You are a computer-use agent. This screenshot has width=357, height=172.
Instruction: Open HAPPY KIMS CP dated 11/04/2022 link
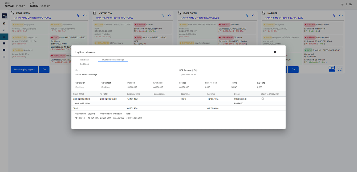tap(115, 18)
